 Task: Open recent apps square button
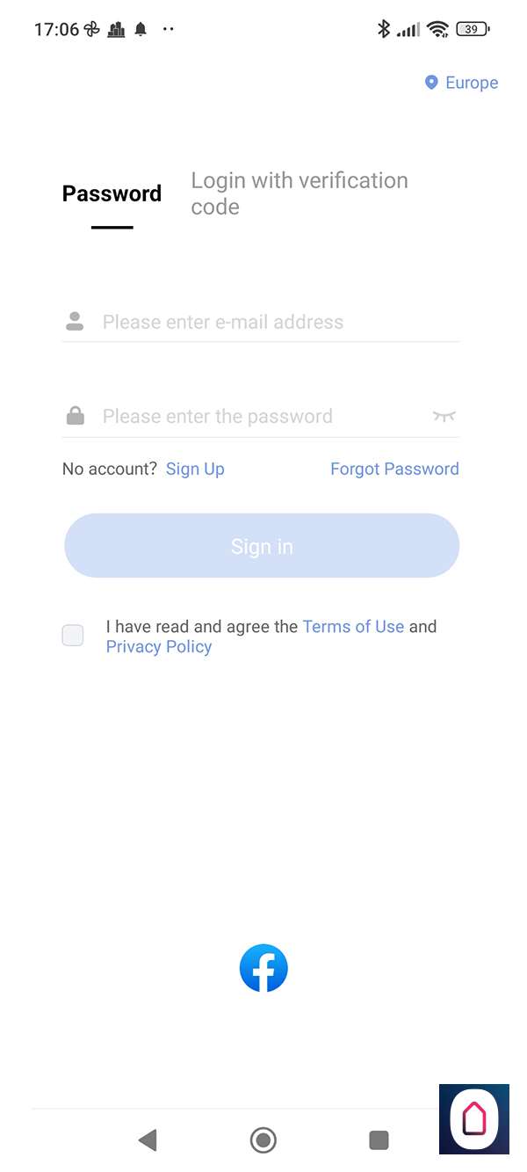[x=379, y=1140]
